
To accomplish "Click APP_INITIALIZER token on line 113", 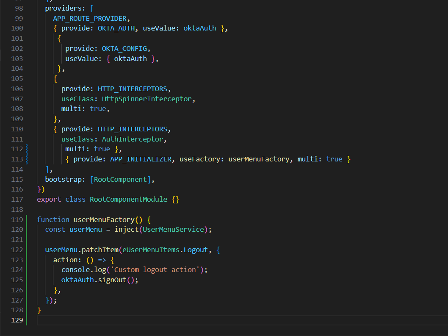I will 141,159.
